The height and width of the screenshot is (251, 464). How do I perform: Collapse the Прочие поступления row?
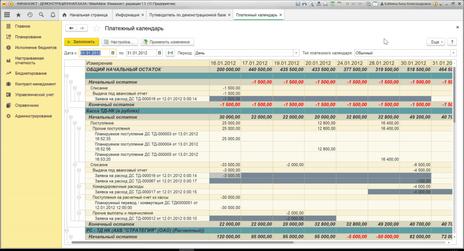coord(79,128)
